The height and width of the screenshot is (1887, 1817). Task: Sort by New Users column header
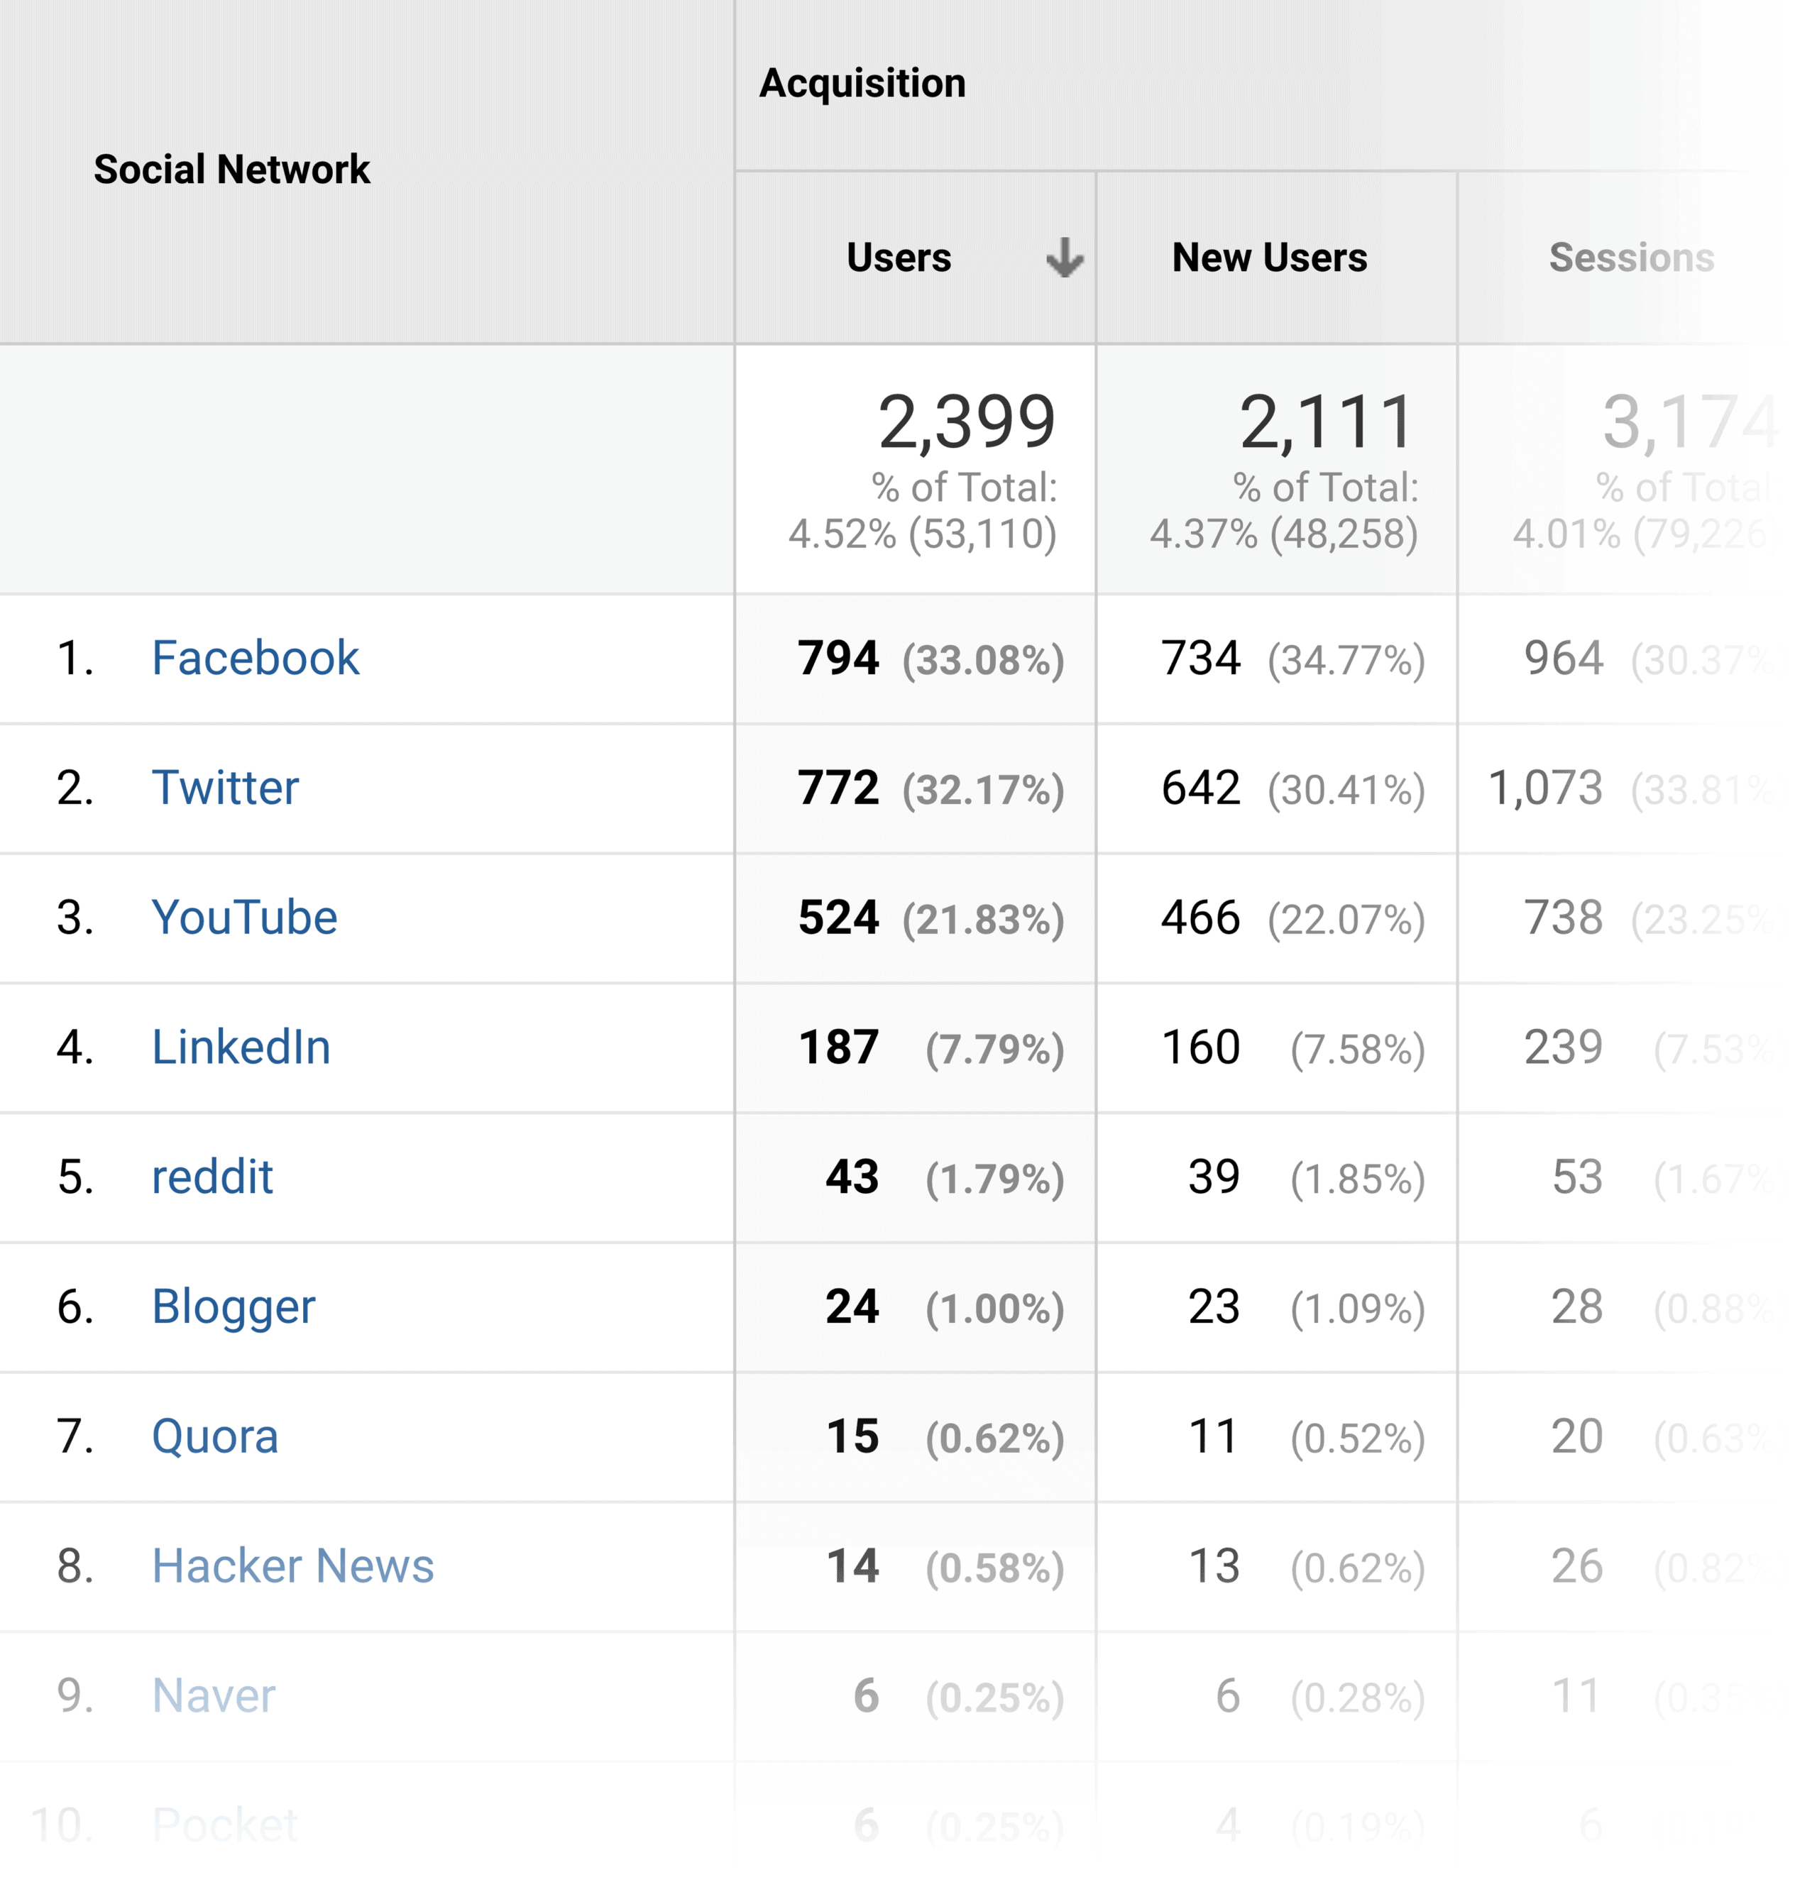click(x=1269, y=258)
